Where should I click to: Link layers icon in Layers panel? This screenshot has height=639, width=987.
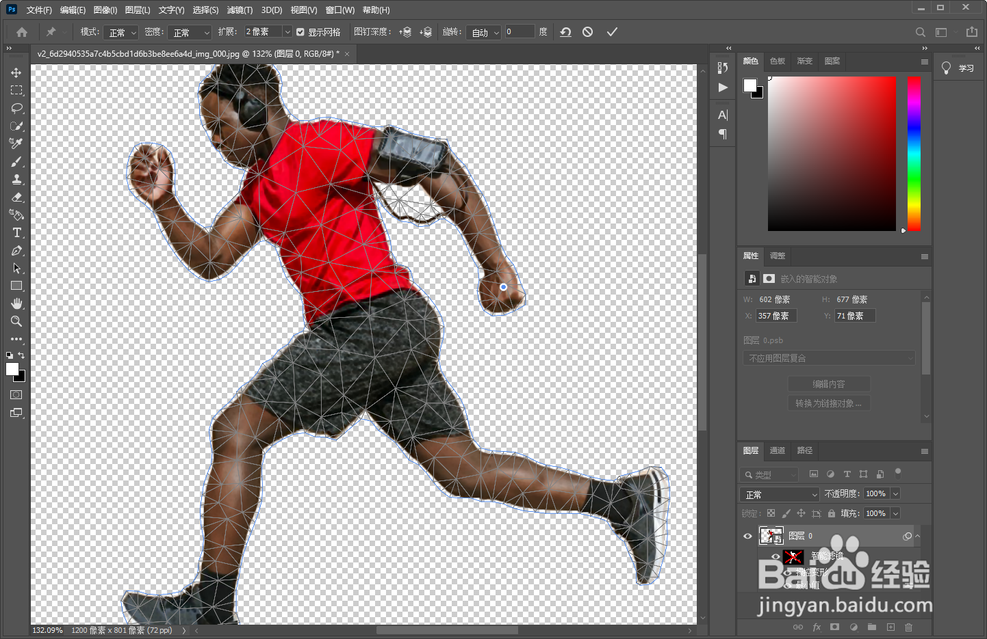click(798, 627)
